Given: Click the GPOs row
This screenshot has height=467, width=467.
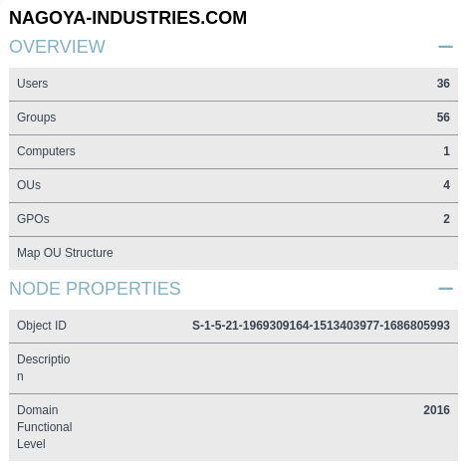Looking at the screenshot, I should [233, 219].
